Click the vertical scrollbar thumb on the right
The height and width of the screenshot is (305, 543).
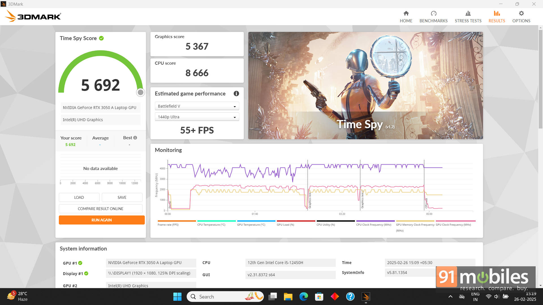point(540,79)
